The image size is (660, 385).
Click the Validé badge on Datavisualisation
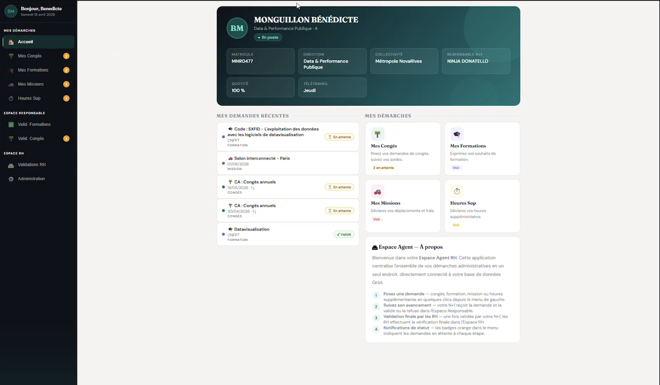click(344, 234)
